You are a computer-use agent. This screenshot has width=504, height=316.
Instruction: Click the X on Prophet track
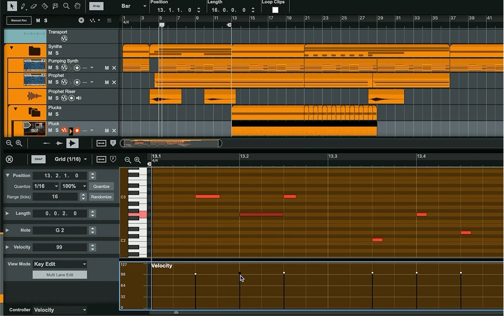pyautogui.click(x=114, y=82)
